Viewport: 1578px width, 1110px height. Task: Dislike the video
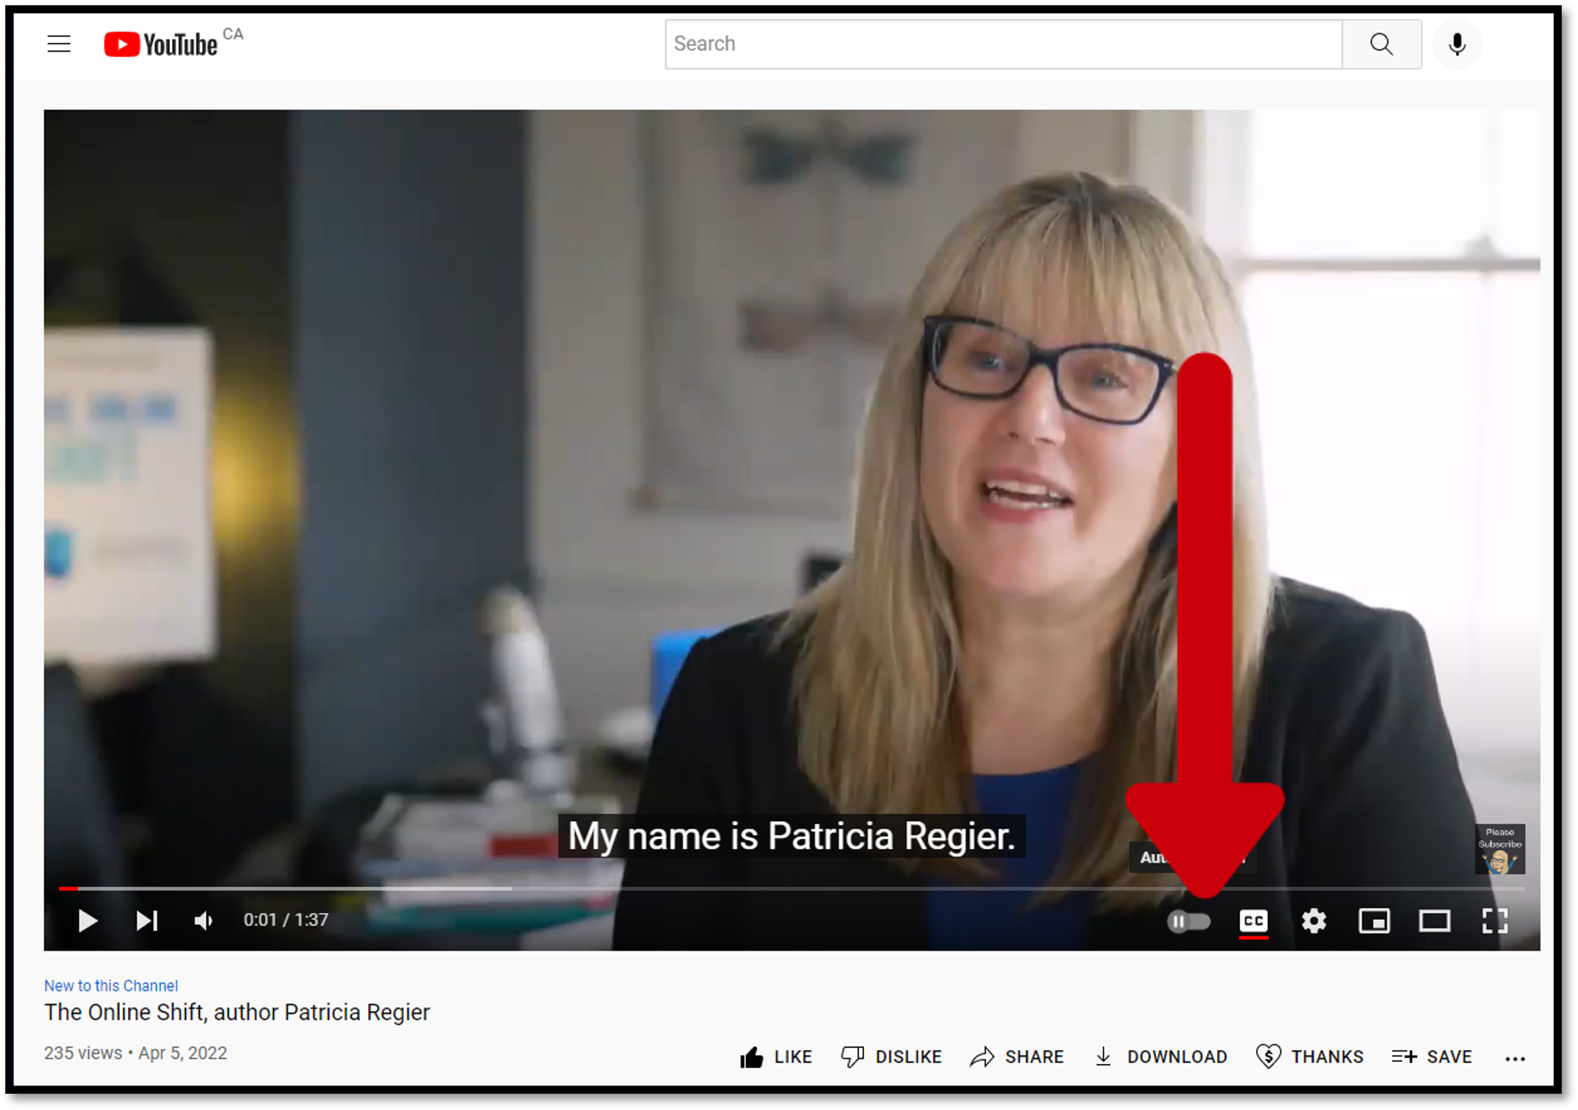[892, 1056]
